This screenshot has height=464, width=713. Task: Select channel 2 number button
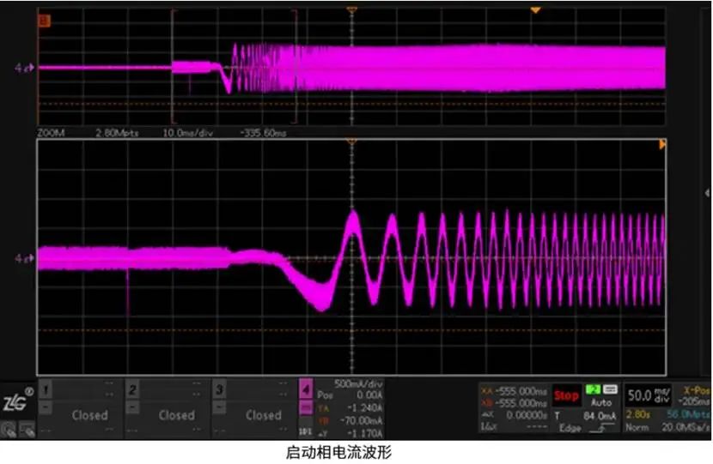(132, 390)
